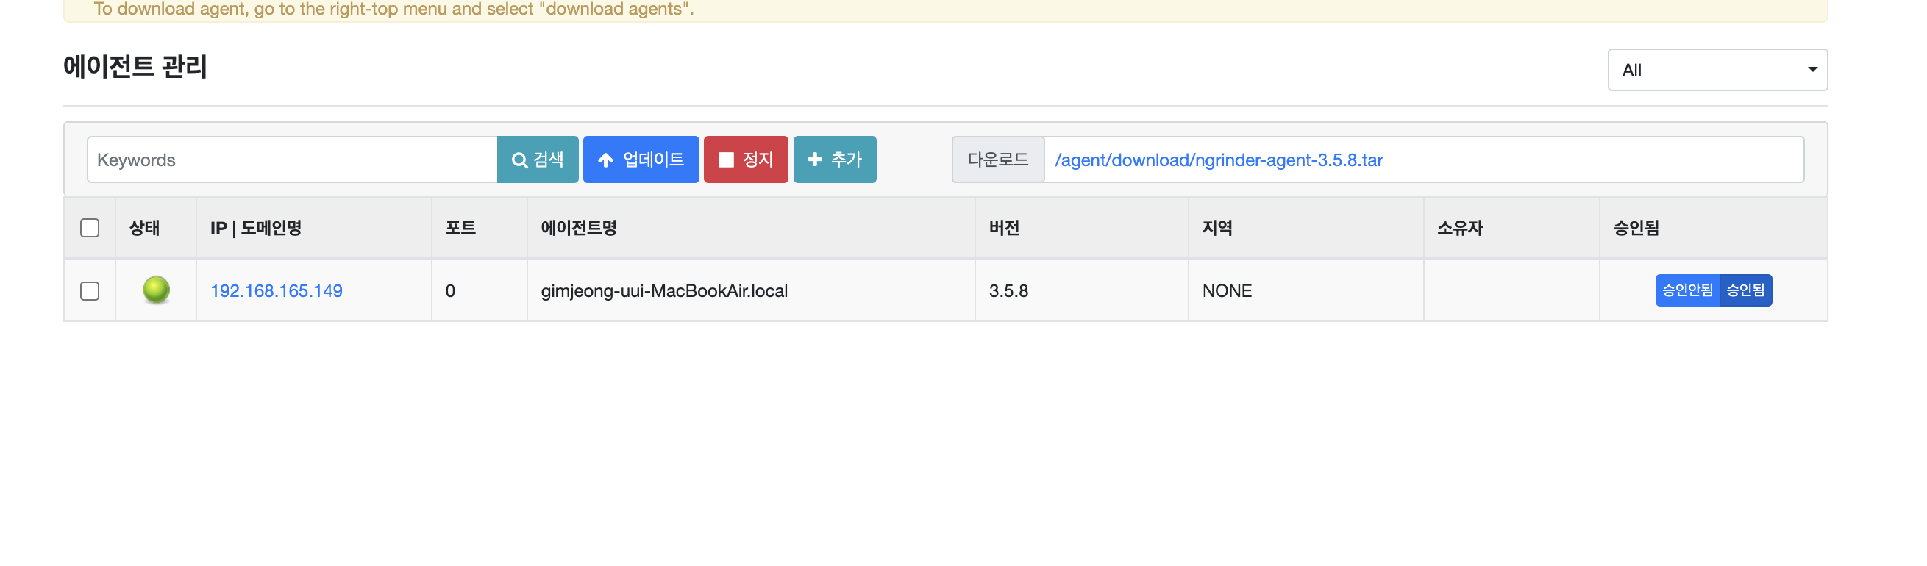Click the NONE region cell
Viewport: 1927px width, 566px height.
1306,291
